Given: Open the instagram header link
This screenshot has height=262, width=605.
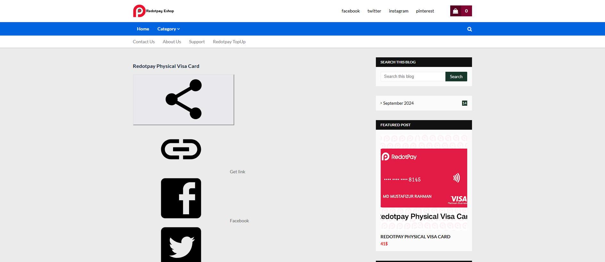Looking at the screenshot, I should (399, 11).
